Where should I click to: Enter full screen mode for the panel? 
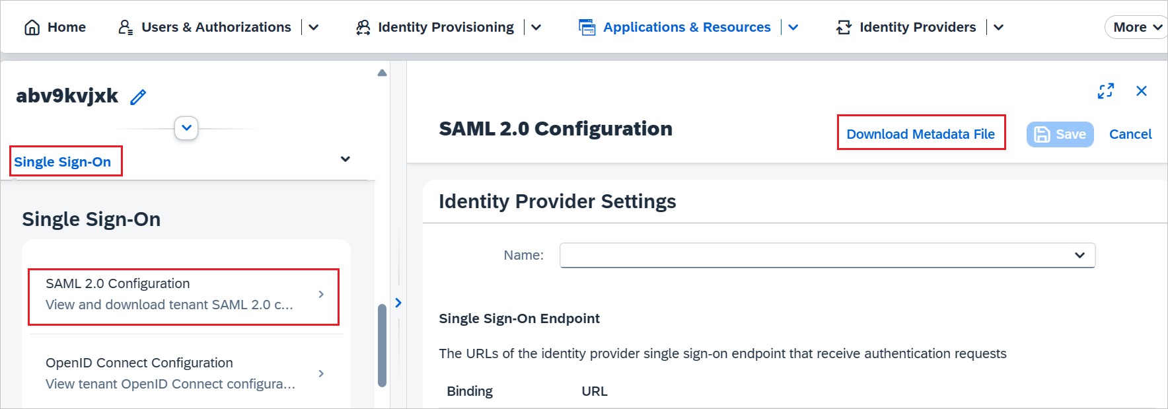(1105, 91)
